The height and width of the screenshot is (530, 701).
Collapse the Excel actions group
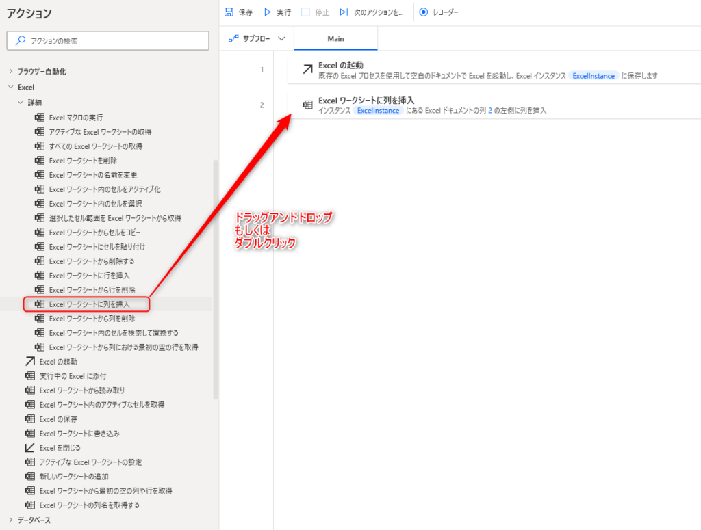[11, 88]
